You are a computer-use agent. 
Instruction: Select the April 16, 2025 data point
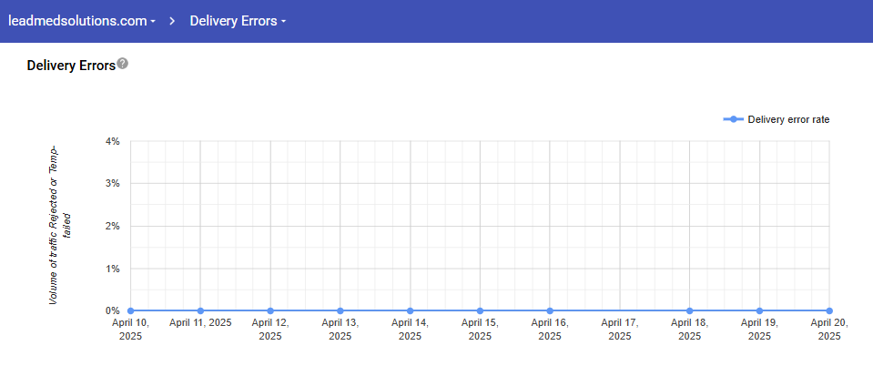tap(550, 310)
